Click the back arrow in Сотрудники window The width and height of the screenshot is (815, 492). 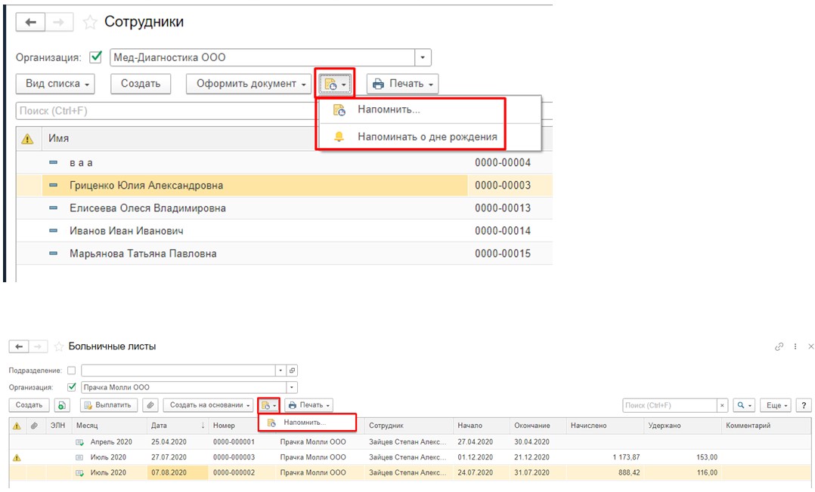click(30, 23)
